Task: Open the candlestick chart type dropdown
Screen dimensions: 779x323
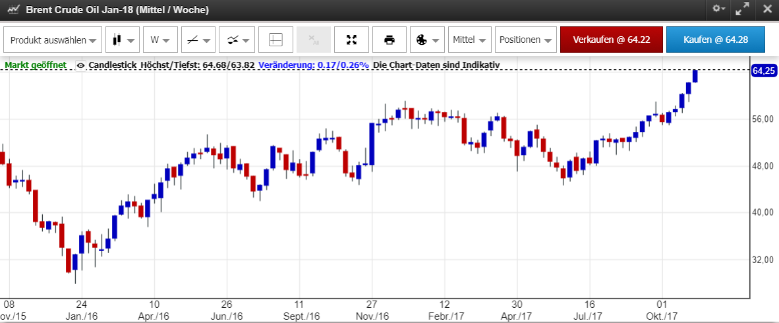Action: click(x=122, y=40)
